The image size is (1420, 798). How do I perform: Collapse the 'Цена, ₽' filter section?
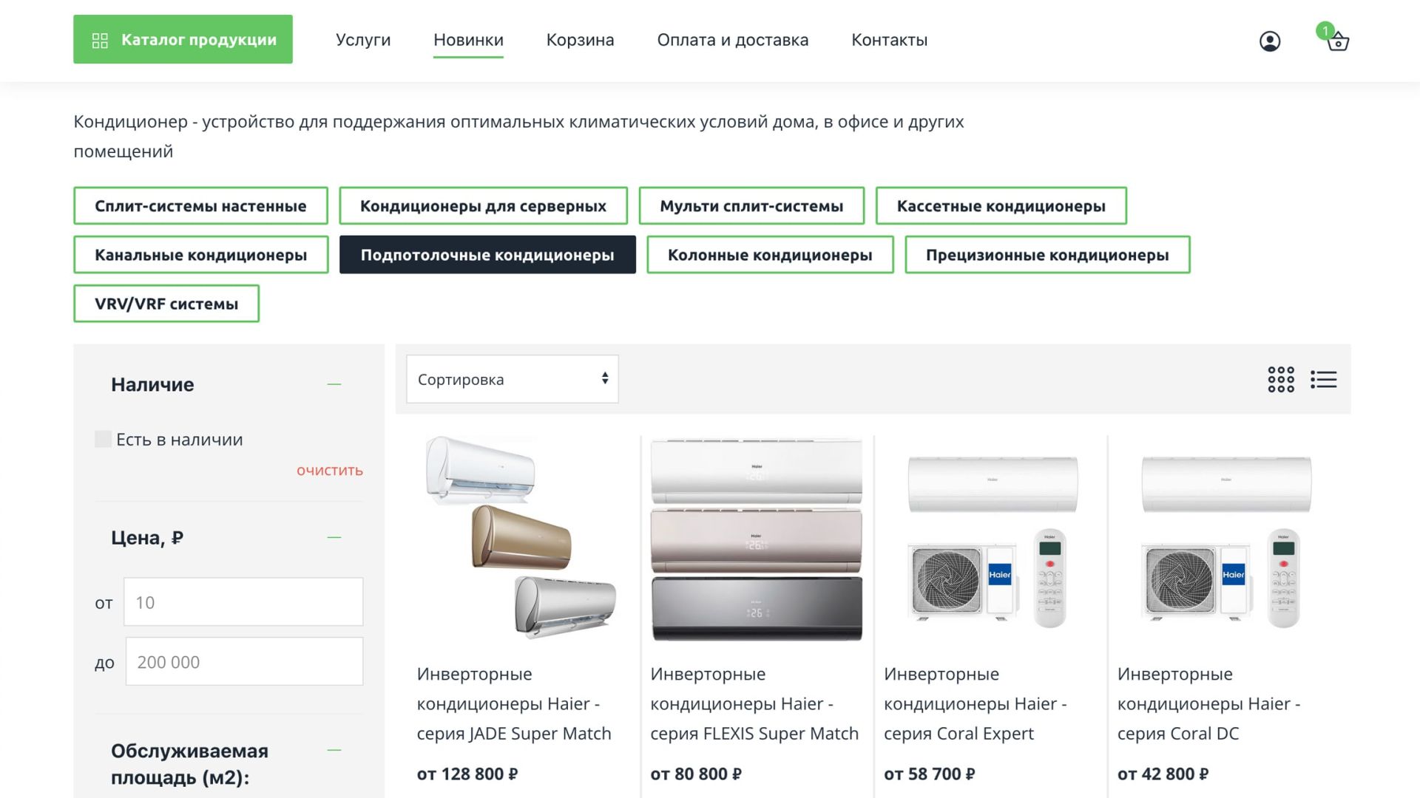[x=334, y=537]
